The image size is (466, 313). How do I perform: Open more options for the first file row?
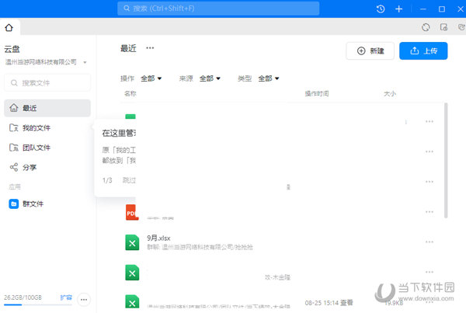429,122
